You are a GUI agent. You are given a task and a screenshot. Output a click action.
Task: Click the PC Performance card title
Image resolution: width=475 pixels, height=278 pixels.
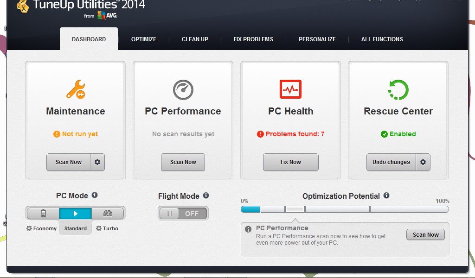pyautogui.click(x=183, y=111)
